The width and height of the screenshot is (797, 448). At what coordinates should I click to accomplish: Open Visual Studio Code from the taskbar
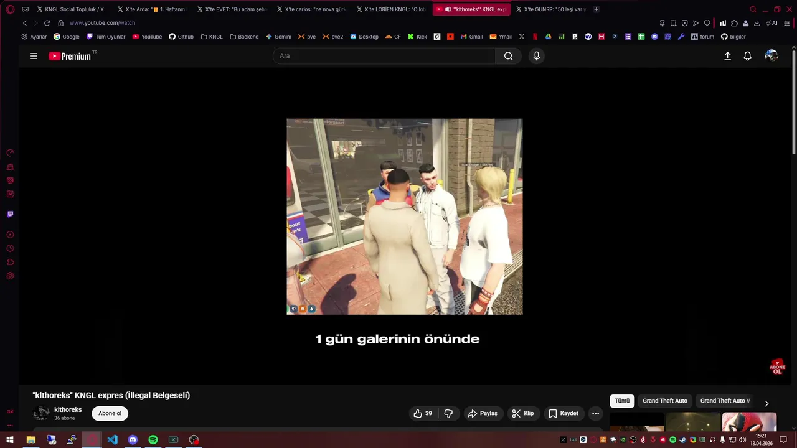[x=112, y=440]
